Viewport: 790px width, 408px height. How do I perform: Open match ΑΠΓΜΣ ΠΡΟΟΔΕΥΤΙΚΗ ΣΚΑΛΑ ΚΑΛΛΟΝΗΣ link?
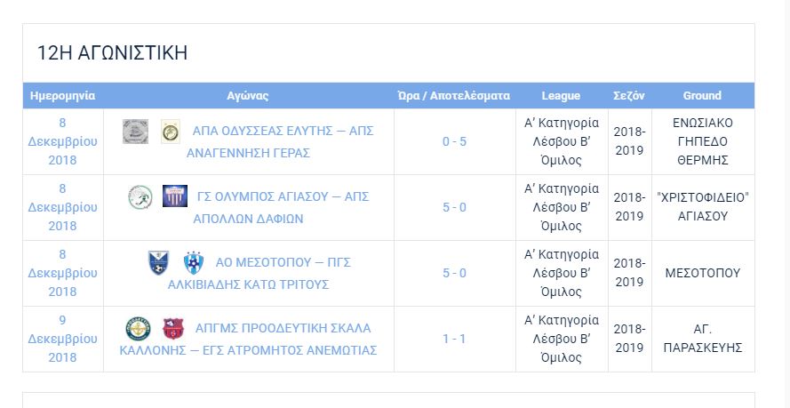pyautogui.click(x=248, y=339)
